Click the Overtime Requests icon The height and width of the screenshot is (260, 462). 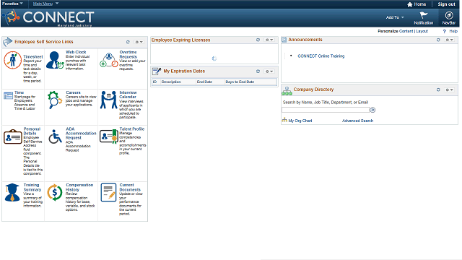pos(109,60)
